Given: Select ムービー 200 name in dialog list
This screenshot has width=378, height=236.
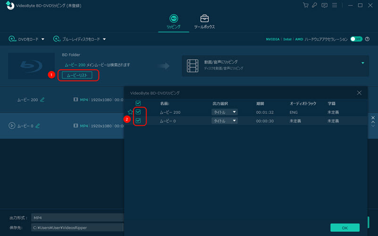Looking at the screenshot, I should [170, 112].
